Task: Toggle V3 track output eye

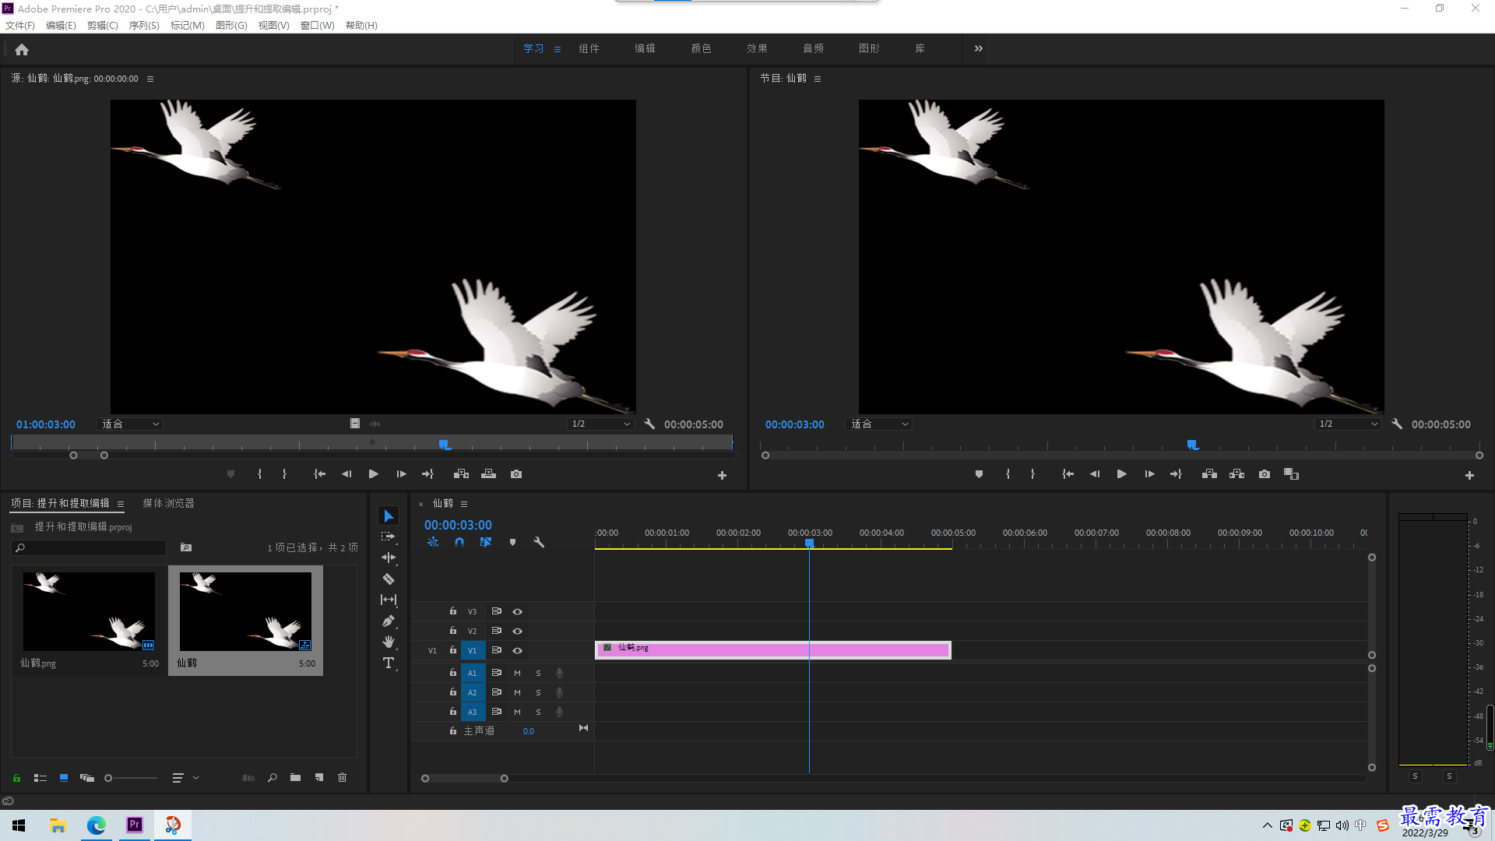Action: pos(518,612)
